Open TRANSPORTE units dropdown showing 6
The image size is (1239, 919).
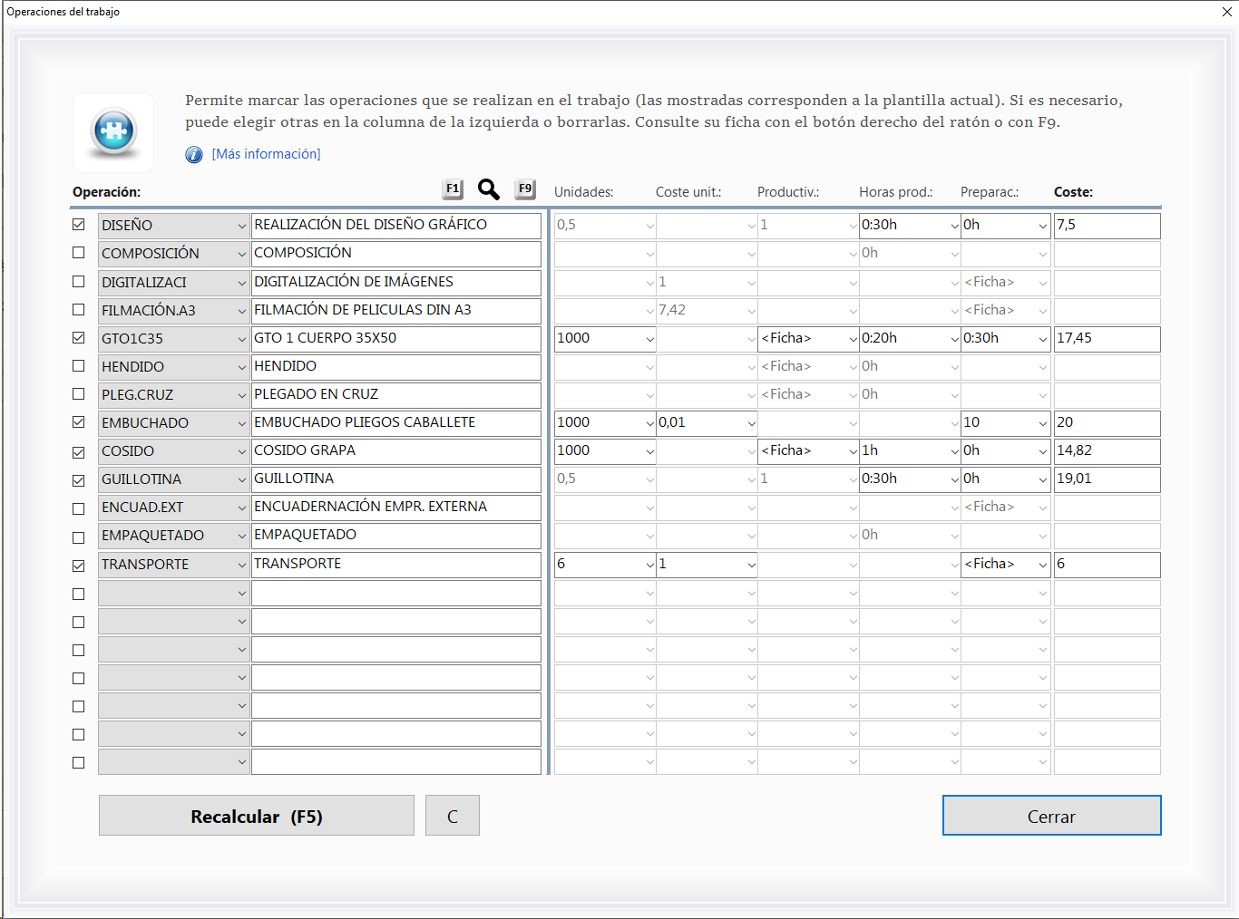tap(649, 565)
